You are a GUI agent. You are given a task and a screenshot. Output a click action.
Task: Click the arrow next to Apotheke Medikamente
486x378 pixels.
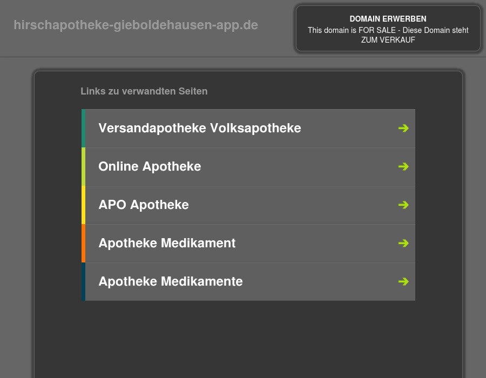pyautogui.click(x=403, y=281)
